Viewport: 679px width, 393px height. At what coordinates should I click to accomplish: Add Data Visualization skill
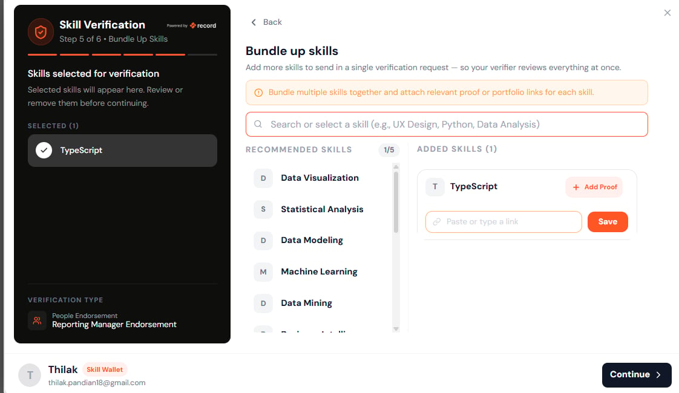(319, 178)
